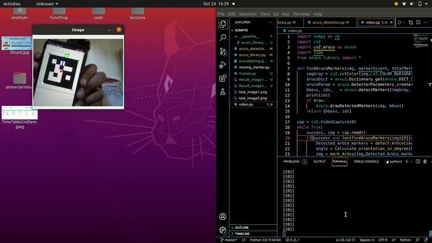Click Ln 20, Col 51 indicator
This screenshot has width=432, height=243.
coord(346,240)
